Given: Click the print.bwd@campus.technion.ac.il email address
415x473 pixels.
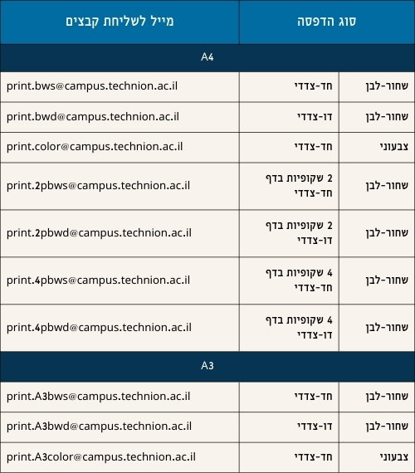Looking at the screenshot, I should pyautogui.click(x=93, y=117).
